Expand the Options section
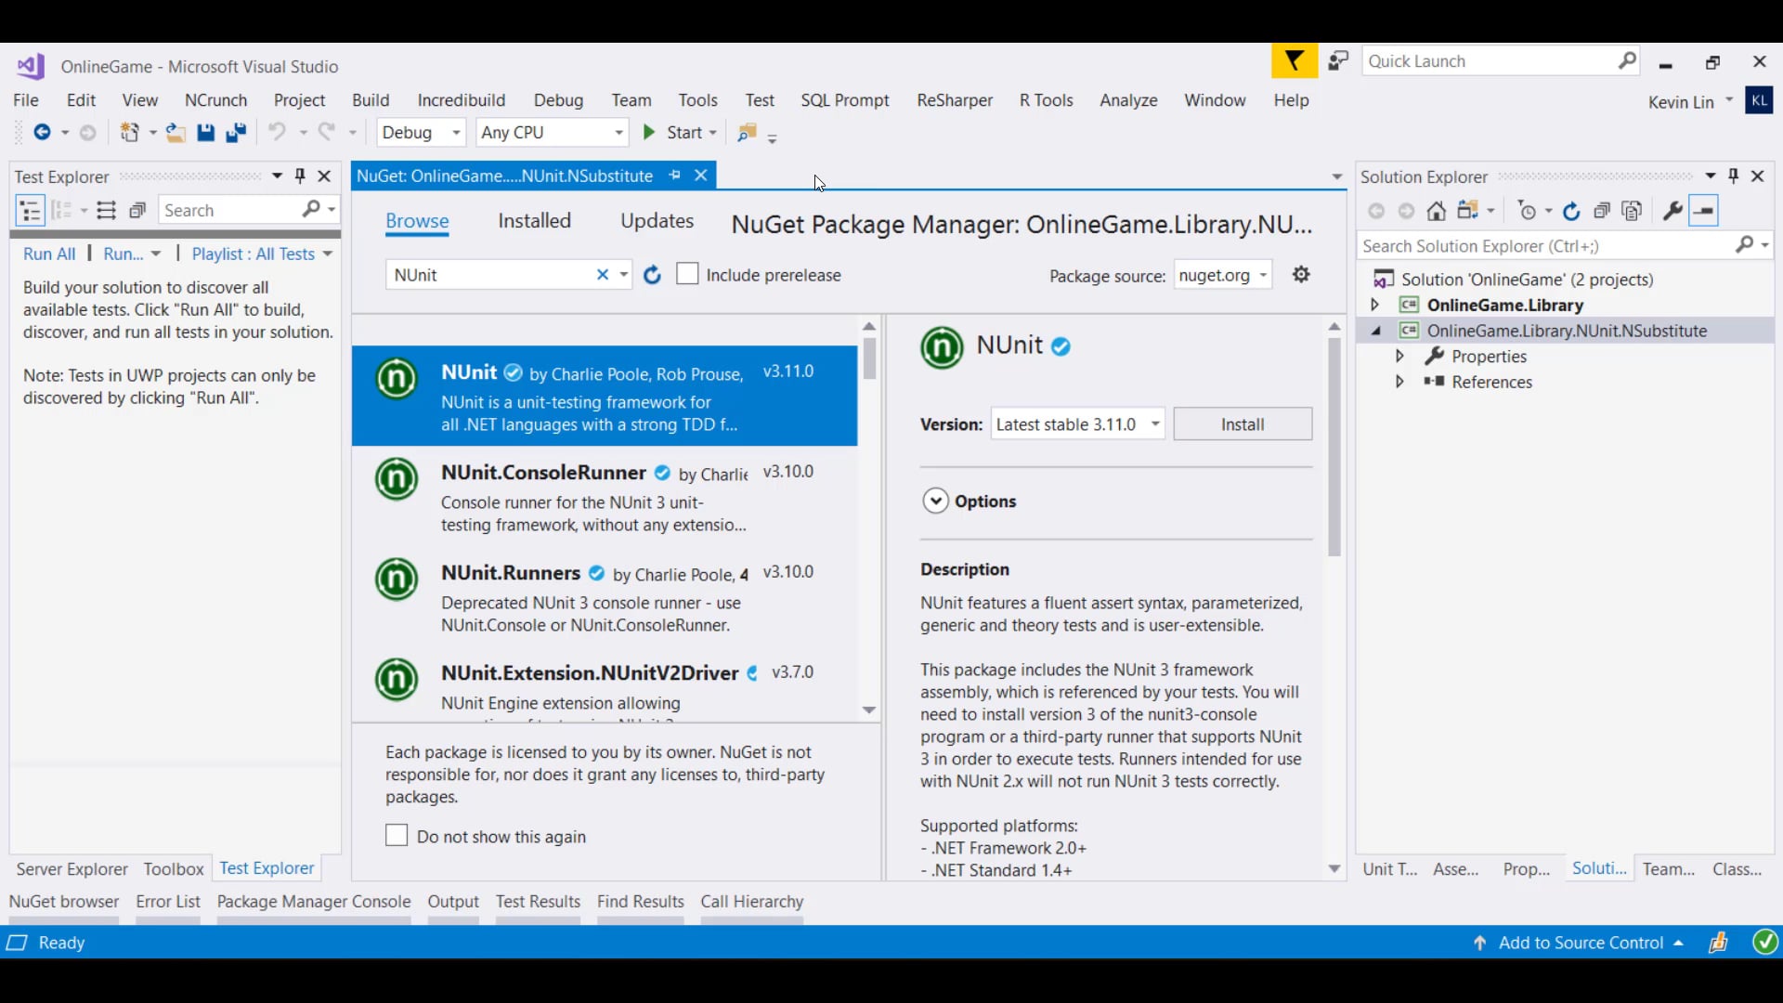1783x1003 pixels. tap(935, 501)
